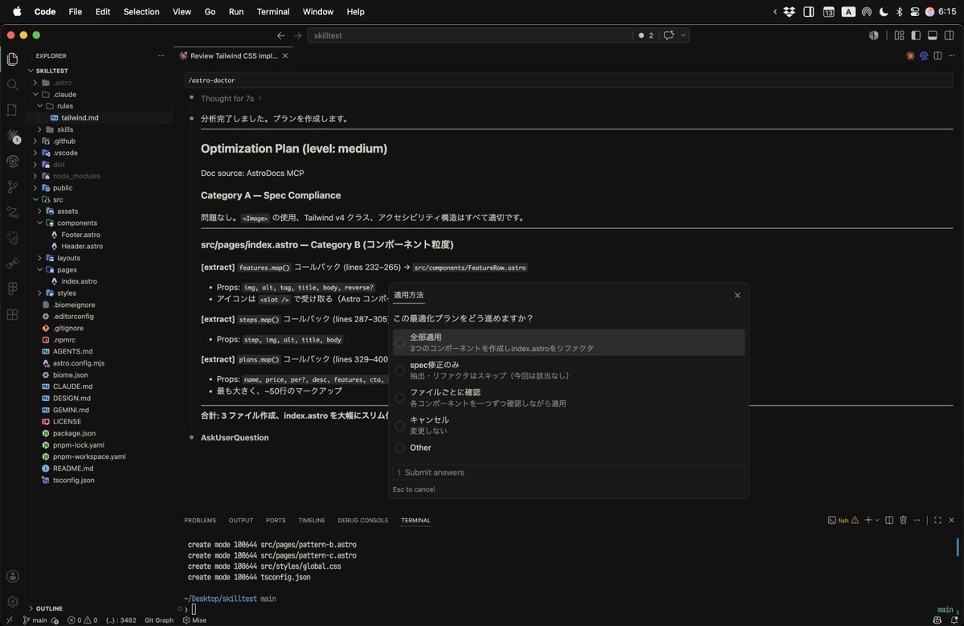Select the Other option
This screenshot has height=626, width=964.
[568, 448]
